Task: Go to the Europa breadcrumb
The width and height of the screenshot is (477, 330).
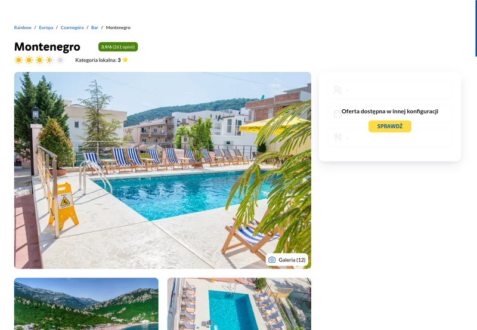Action: point(46,27)
